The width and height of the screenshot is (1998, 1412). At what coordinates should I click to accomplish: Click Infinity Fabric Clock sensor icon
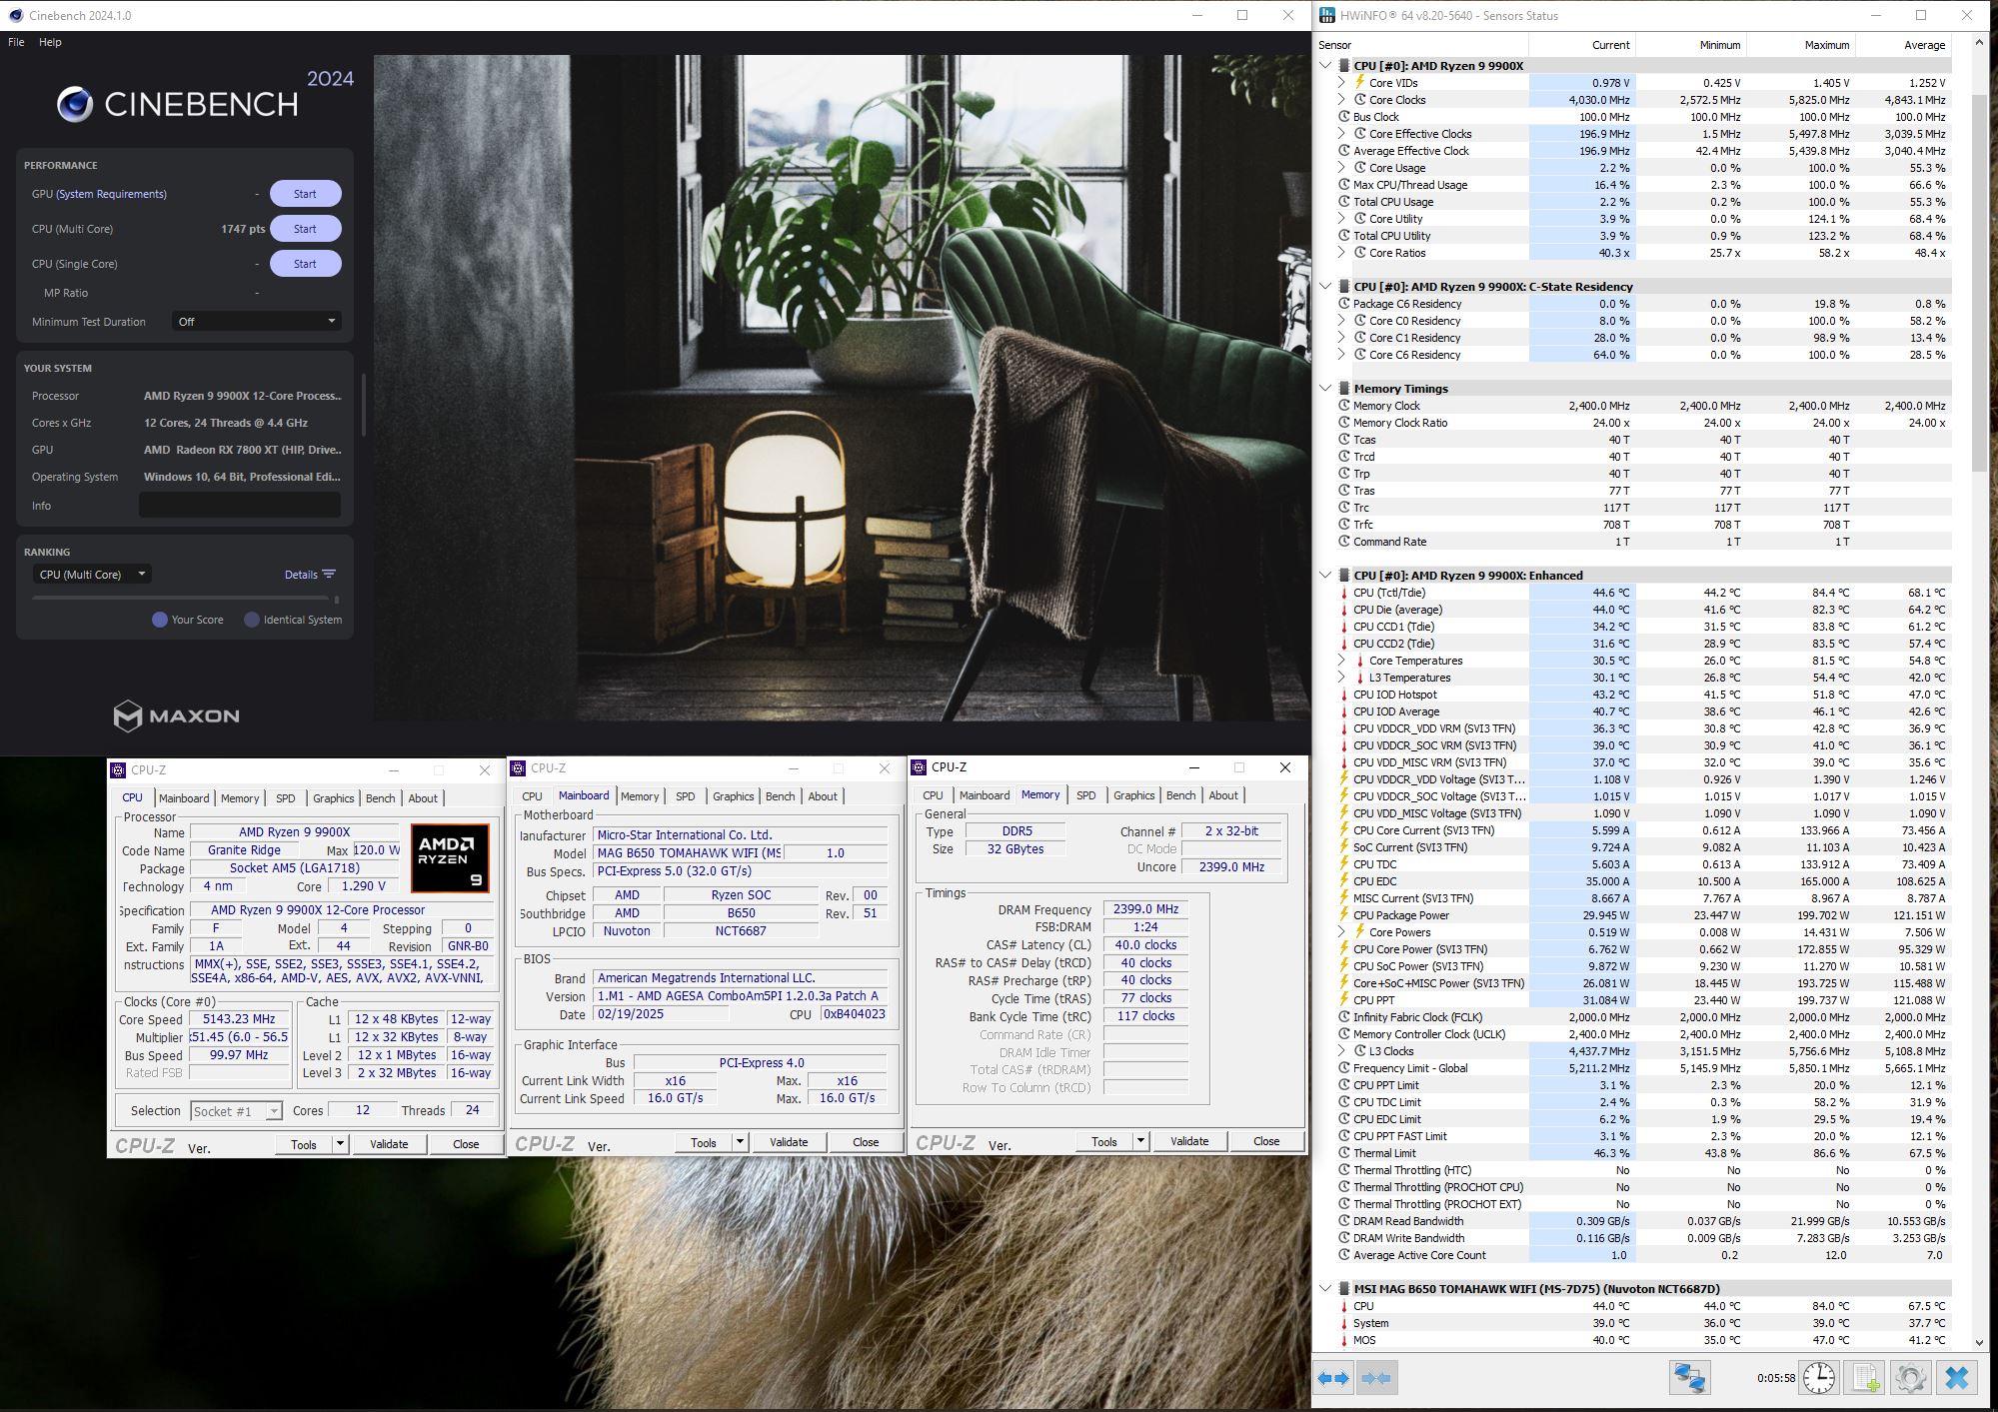coord(1344,1017)
